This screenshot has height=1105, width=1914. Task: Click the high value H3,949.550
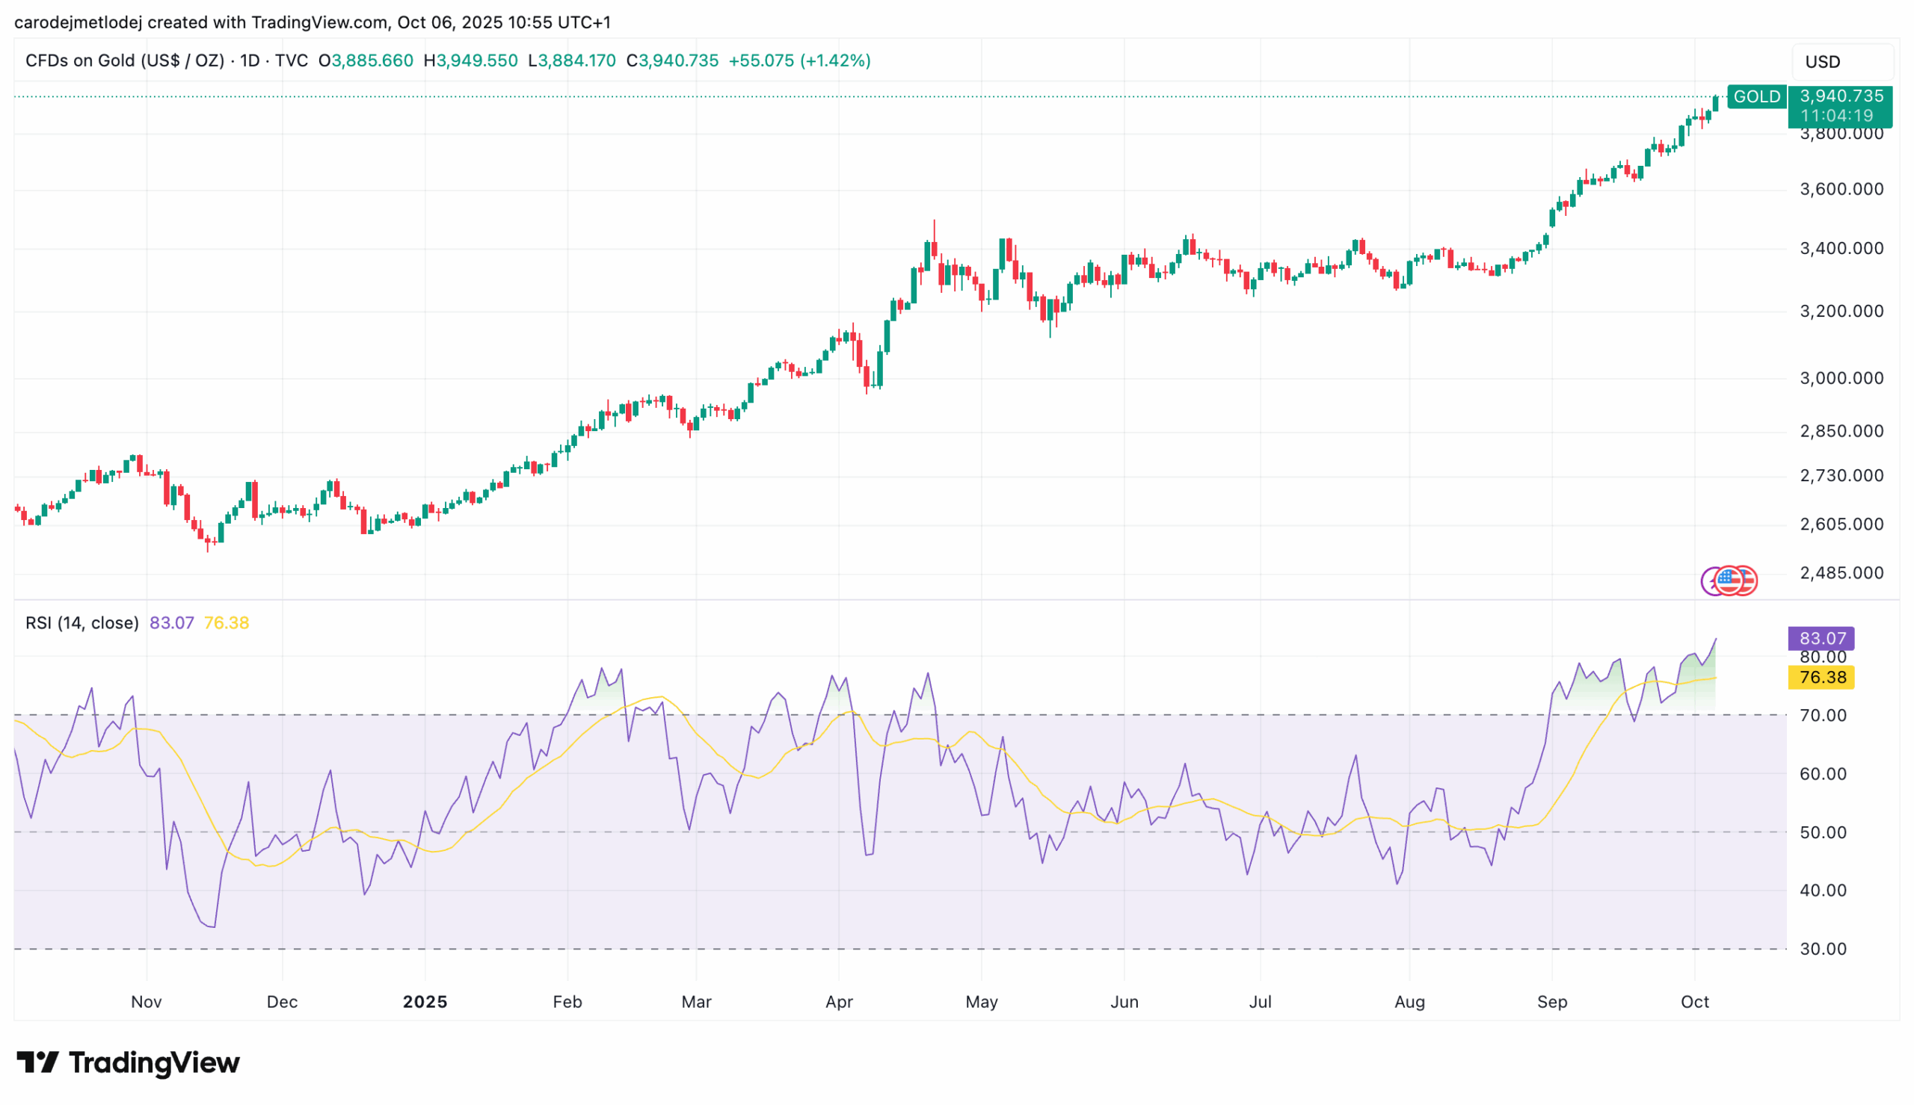471,61
